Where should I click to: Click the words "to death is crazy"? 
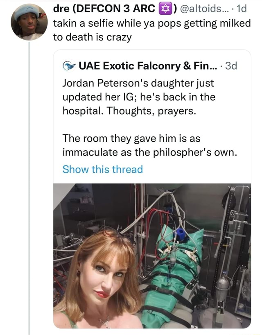93,37
